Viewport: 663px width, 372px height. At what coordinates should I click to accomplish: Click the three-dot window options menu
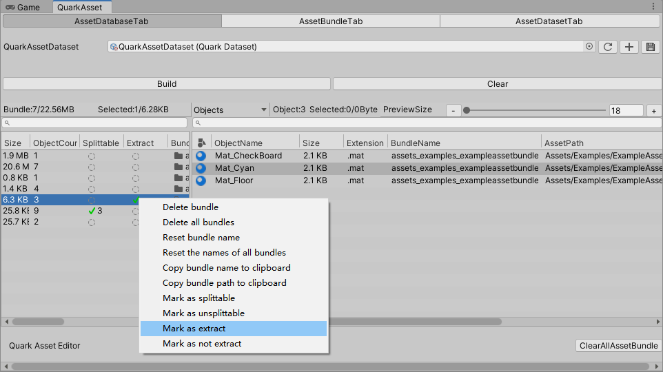[653, 6]
